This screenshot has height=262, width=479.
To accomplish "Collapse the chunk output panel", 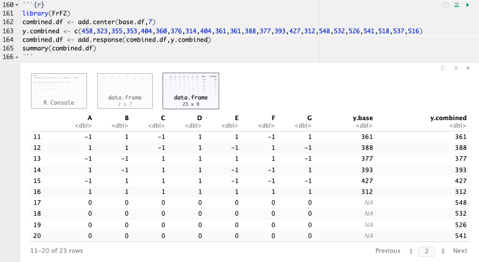I will tap(456, 68).
